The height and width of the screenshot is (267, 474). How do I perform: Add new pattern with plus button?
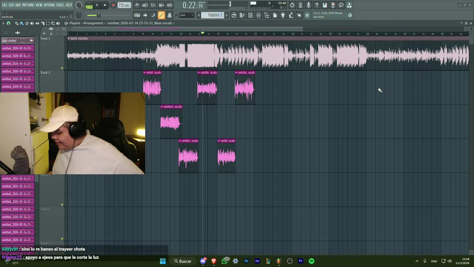[227, 15]
